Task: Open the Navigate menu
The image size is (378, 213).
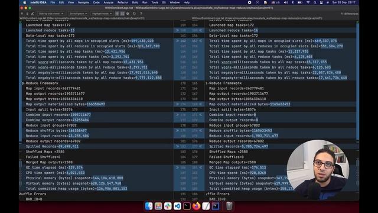Action: click(x=83, y=2)
